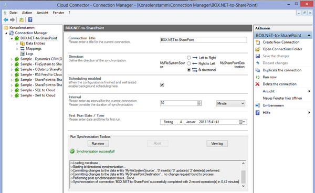Click the red X Delete connection icon

258,84
